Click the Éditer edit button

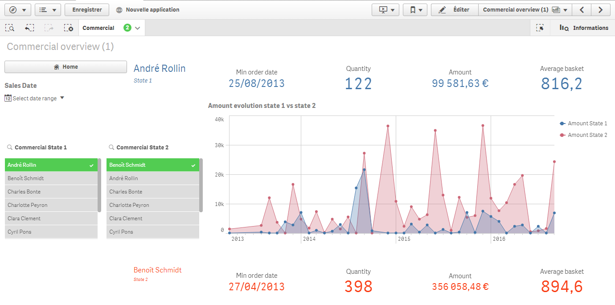tap(454, 9)
